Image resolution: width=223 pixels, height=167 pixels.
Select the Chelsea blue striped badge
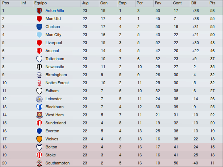tap(39, 27)
